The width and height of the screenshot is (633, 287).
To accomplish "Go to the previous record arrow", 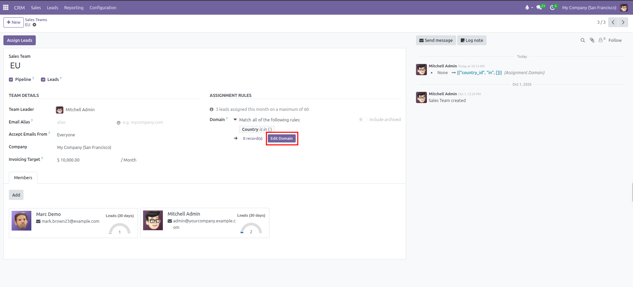I will coord(613,22).
